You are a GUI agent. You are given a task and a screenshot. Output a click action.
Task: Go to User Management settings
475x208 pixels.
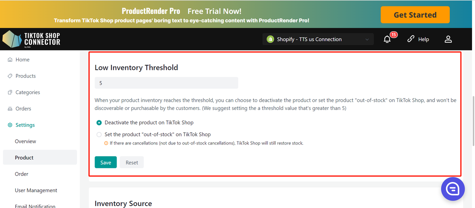(36, 190)
